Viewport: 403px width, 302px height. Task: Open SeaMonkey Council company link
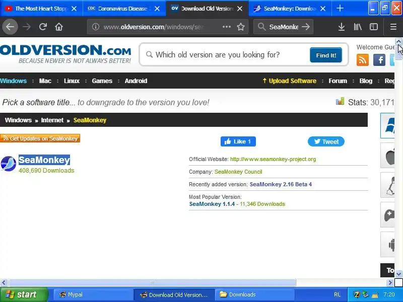(x=238, y=172)
